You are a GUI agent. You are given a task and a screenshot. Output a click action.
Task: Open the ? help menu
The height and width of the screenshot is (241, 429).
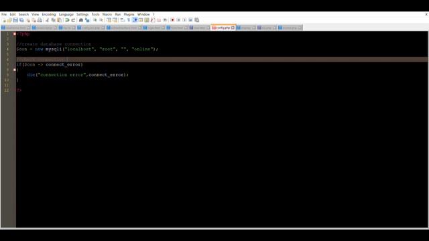click(x=154, y=14)
